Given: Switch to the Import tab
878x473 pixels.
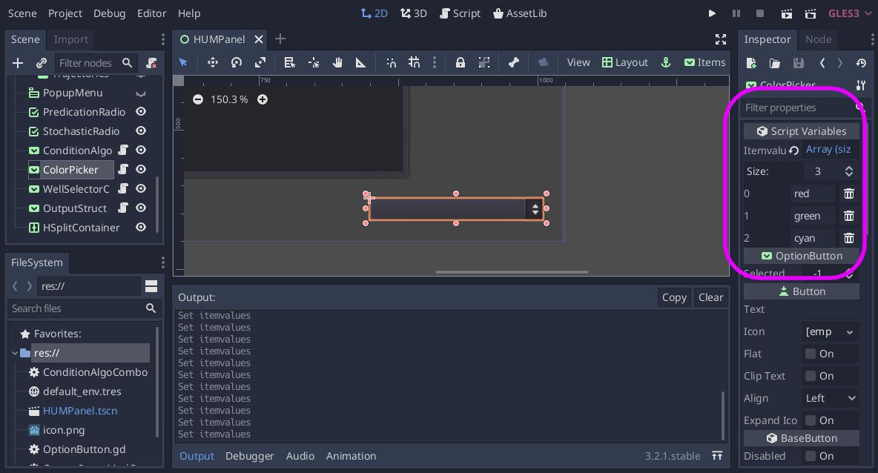Looking at the screenshot, I should [70, 39].
